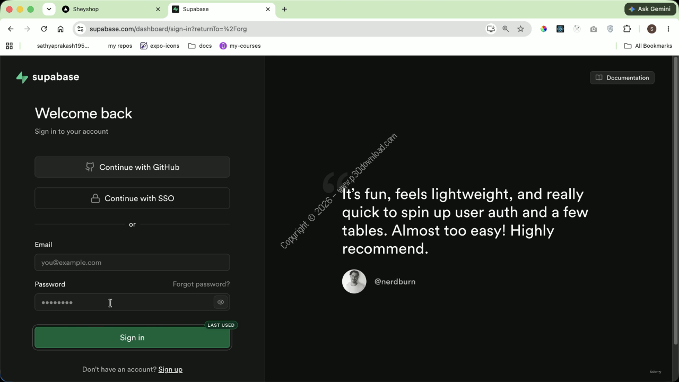
Task: Click the @nerdburn avatar photo
Action: (x=354, y=282)
